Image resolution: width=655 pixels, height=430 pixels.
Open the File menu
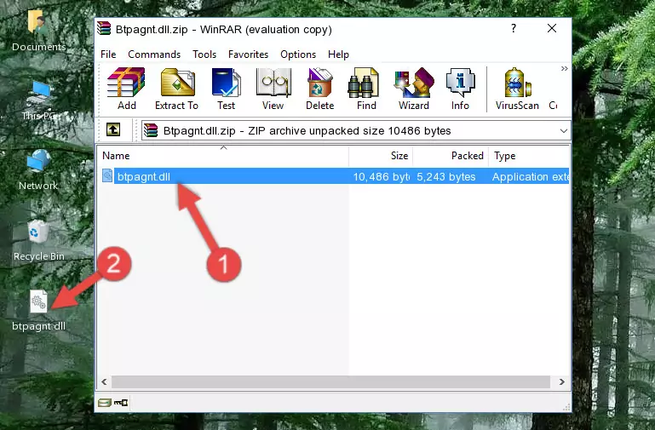108,54
